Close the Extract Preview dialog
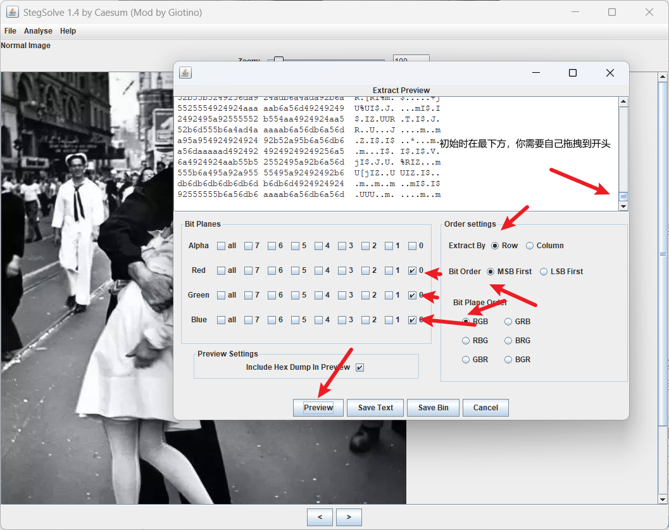The width and height of the screenshot is (669, 530). pyautogui.click(x=610, y=73)
